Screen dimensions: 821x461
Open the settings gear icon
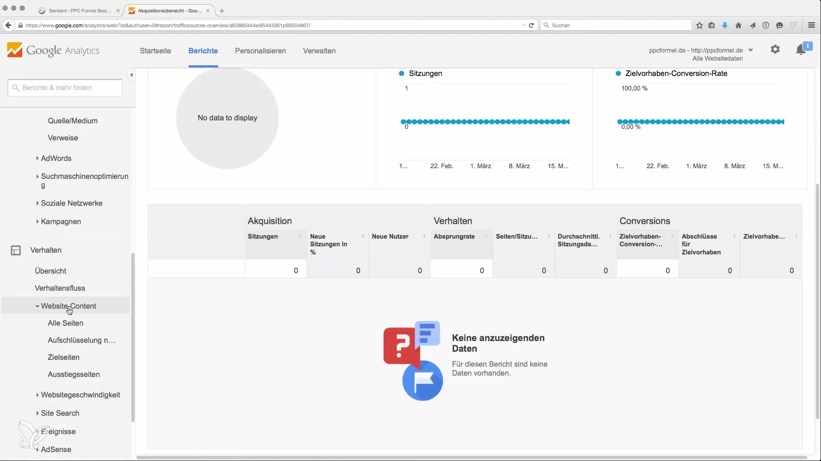click(x=775, y=50)
